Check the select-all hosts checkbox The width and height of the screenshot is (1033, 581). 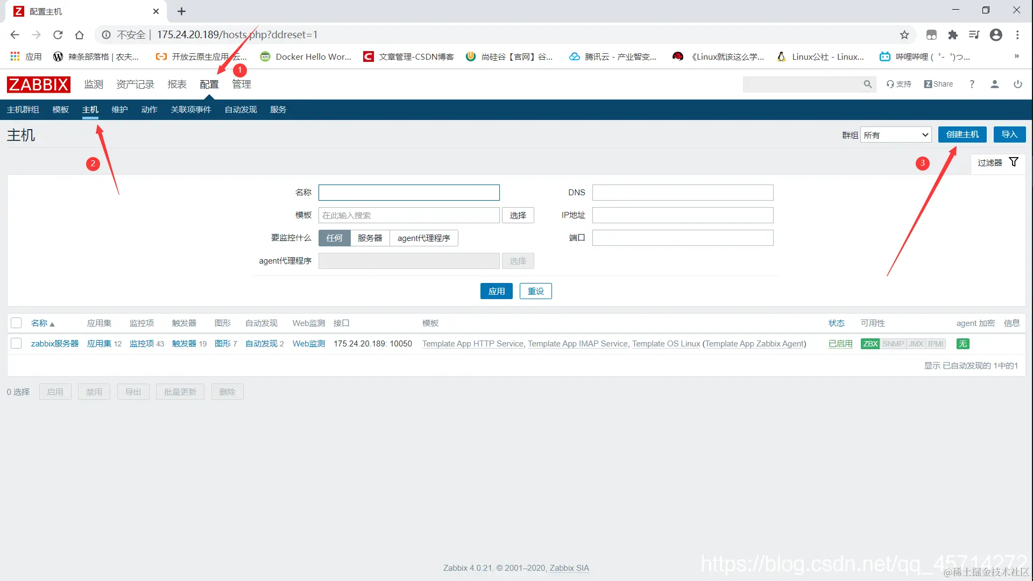click(16, 323)
